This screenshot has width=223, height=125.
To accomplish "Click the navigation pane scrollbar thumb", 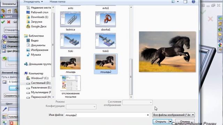I will coord(53,45).
